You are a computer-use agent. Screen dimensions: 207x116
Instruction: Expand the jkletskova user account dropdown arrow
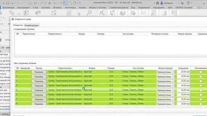click(179, 3)
